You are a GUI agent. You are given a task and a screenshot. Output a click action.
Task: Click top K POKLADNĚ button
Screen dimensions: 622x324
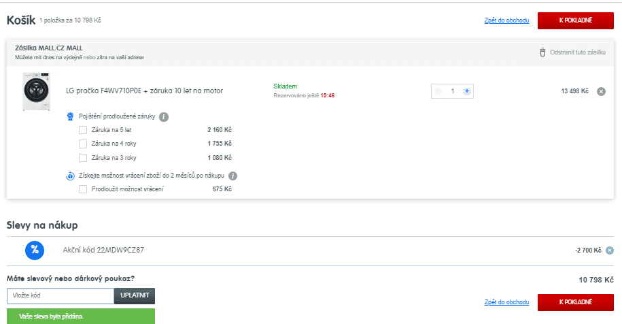pos(576,20)
